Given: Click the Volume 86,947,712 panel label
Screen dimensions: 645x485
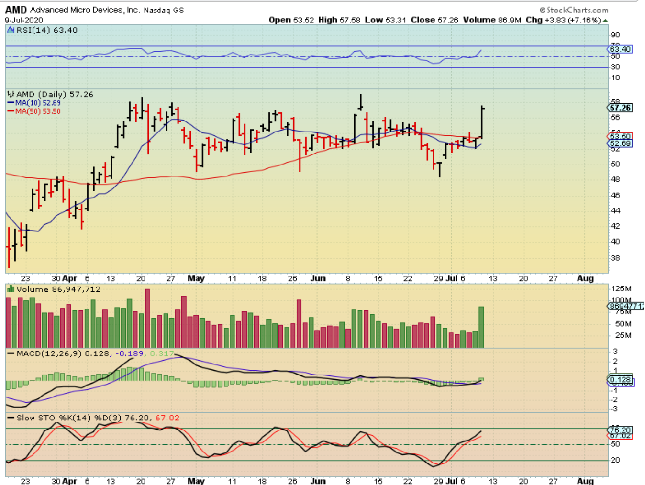Looking at the screenshot, I should [58, 289].
